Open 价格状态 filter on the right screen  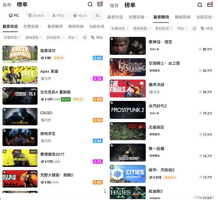point(120,29)
